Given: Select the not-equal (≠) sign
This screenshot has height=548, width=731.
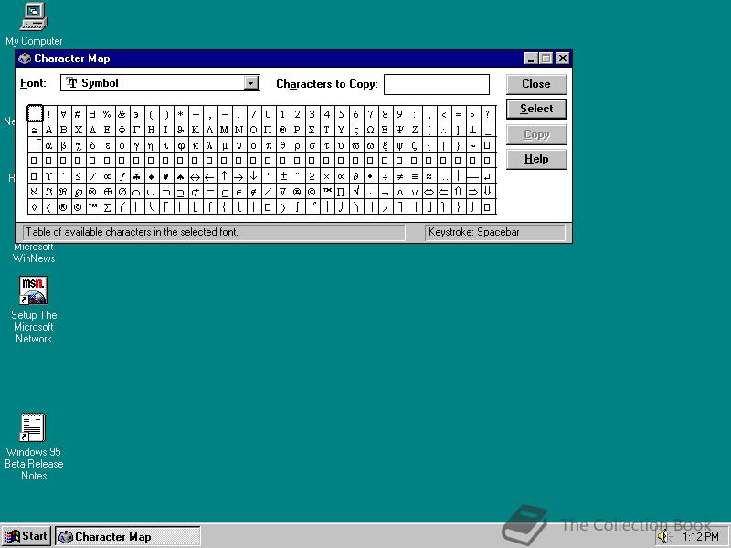Looking at the screenshot, I should click(x=399, y=176).
